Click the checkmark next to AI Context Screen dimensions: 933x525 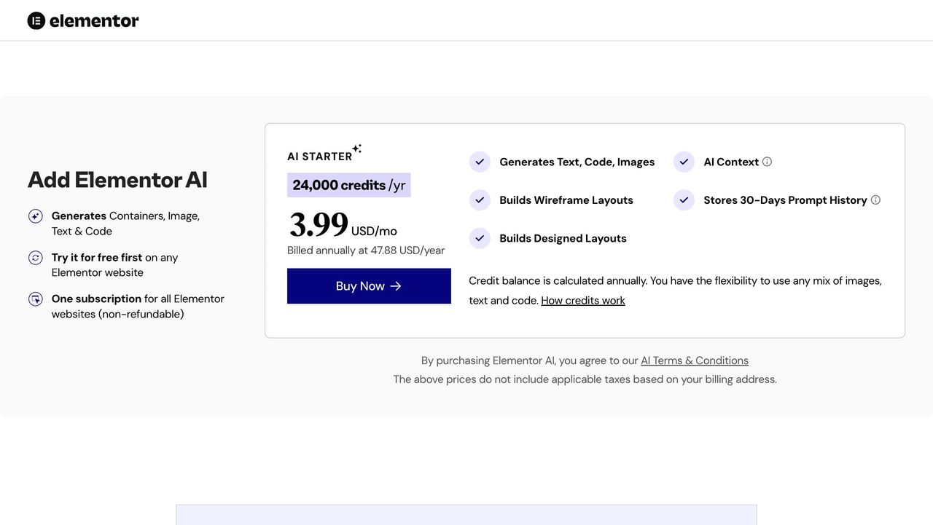coord(684,162)
